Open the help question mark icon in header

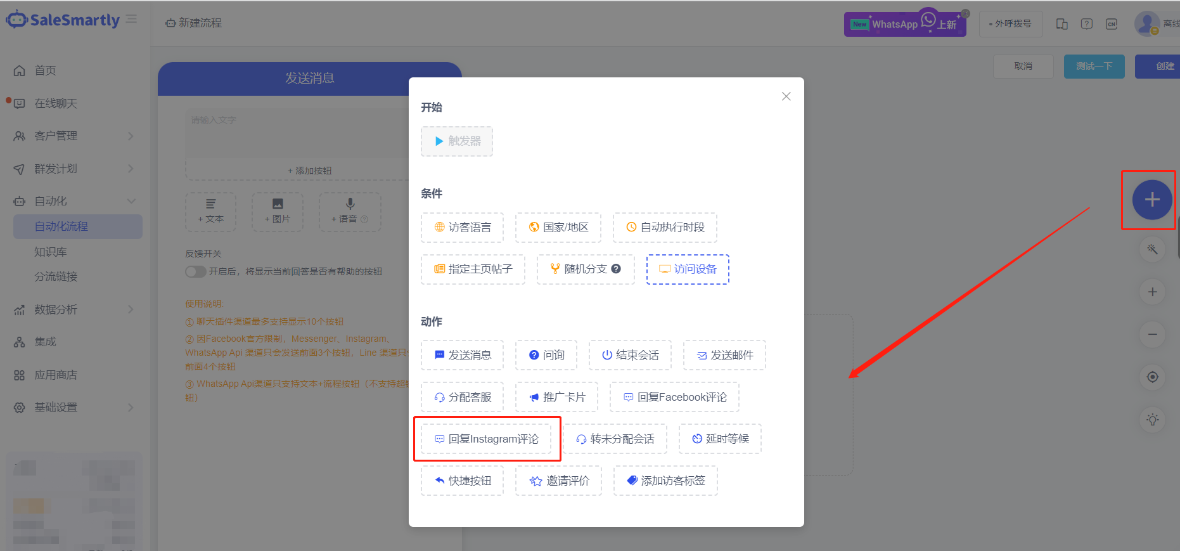pyautogui.click(x=1086, y=24)
